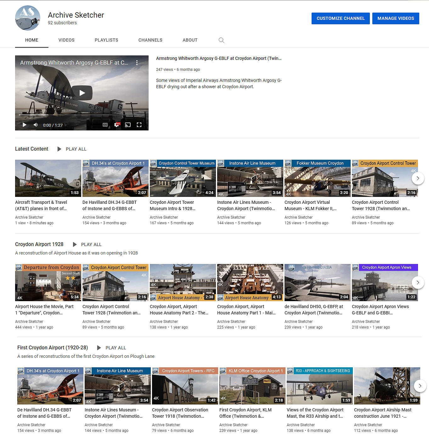Open the Latest Content section heading
Image resolution: width=429 pixels, height=441 pixels.
[x=31, y=149]
